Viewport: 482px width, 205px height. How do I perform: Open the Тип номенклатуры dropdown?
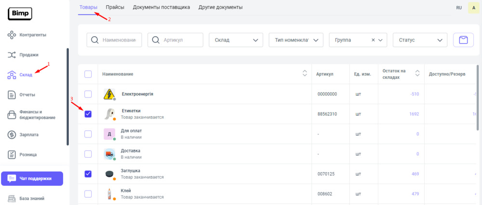[295, 40]
